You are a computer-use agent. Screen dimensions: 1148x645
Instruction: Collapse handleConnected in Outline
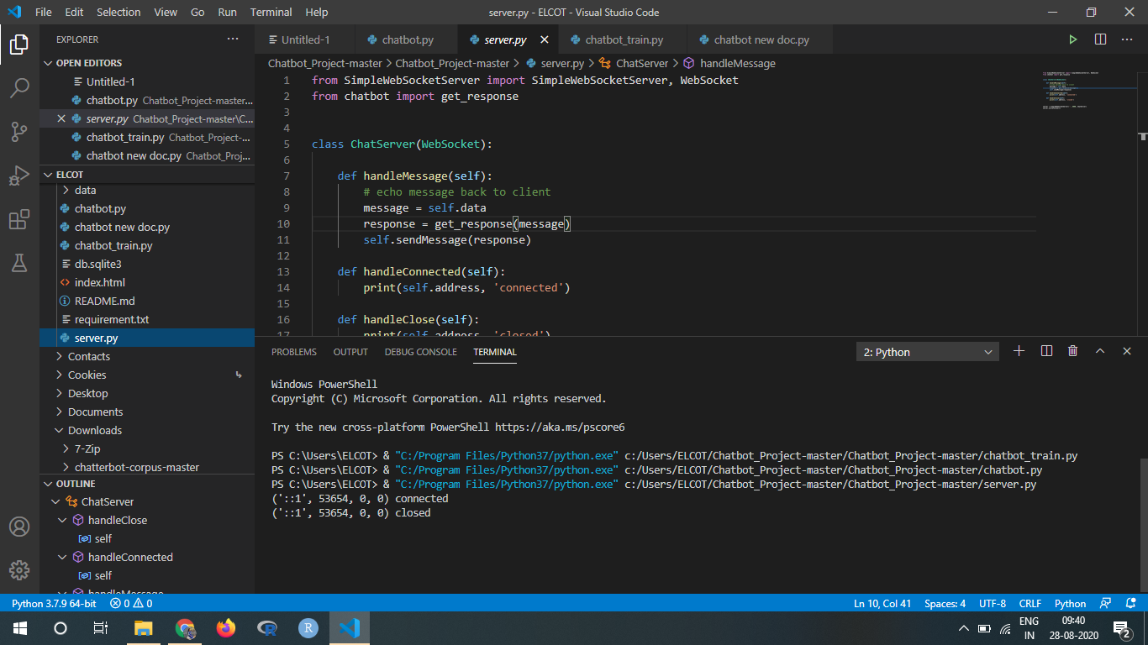pos(63,557)
